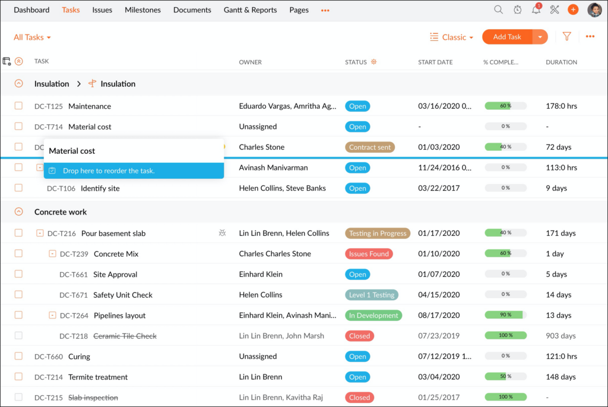Open Gantt & Reports
This screenshot has height=407, width=608.
pos(250,10)
